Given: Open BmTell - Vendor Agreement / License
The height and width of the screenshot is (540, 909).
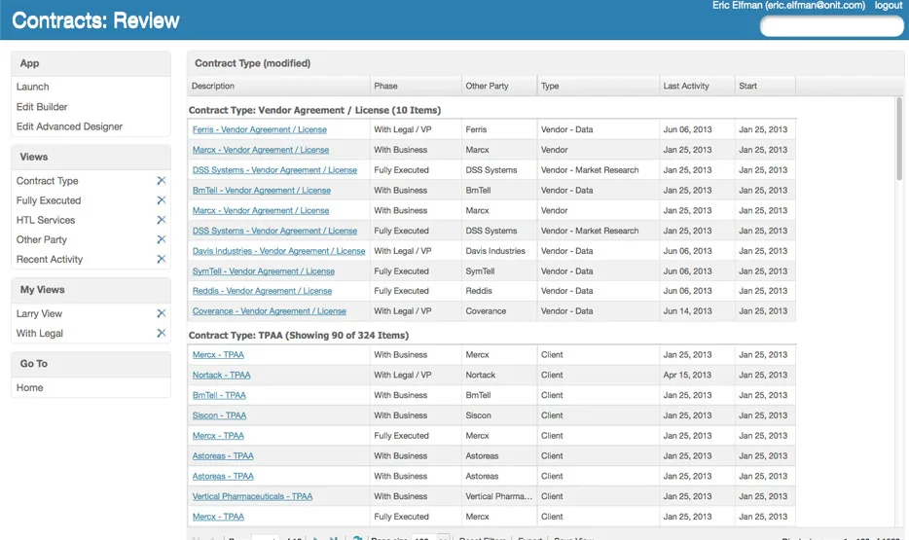Looking at the screenshot, I should point(262,190).
